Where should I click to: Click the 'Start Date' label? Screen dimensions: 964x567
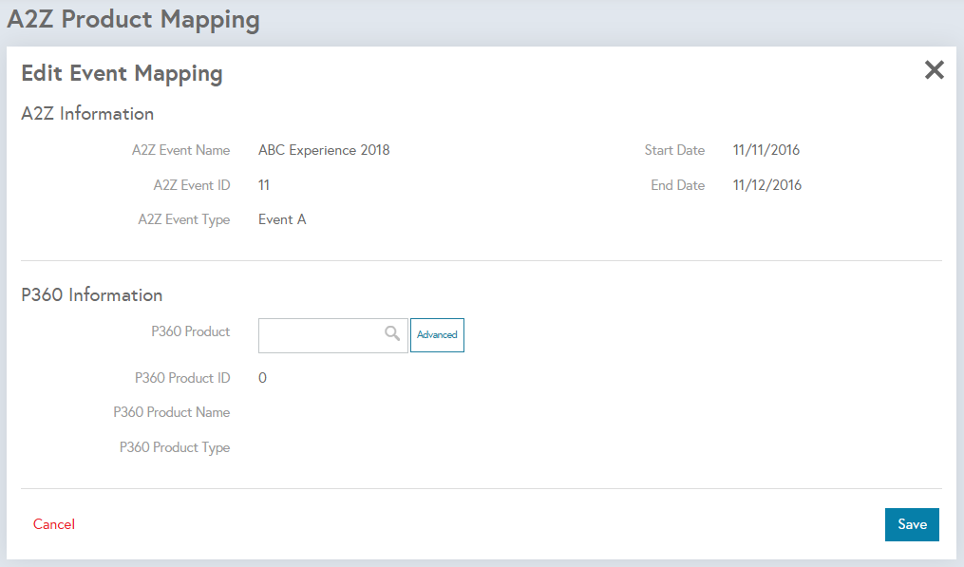[674, 150]
